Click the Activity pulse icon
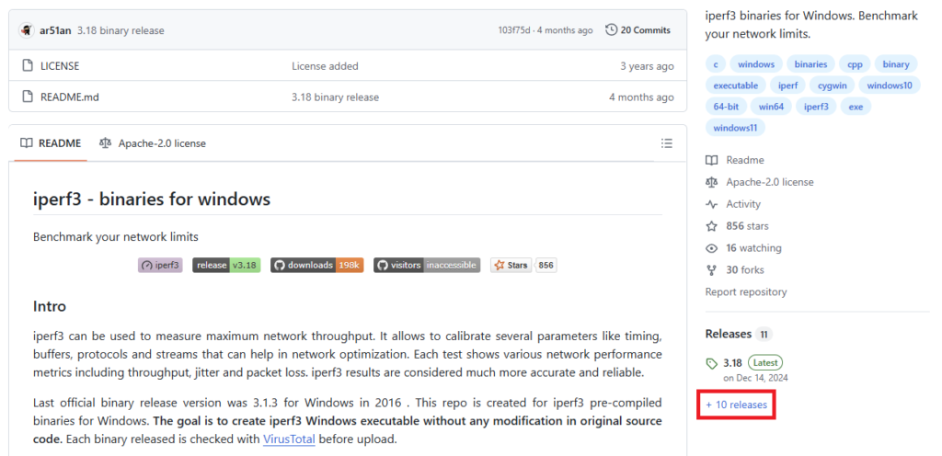The height and width of the screenshot is (456, 942). 711,204
